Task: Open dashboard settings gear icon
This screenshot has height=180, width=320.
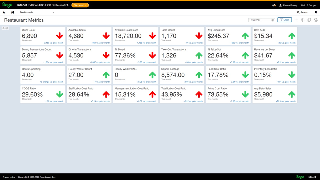Action: 302,20
